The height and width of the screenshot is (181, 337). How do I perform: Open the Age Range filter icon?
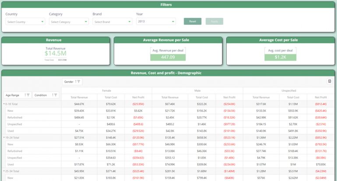tap(28, 95)
